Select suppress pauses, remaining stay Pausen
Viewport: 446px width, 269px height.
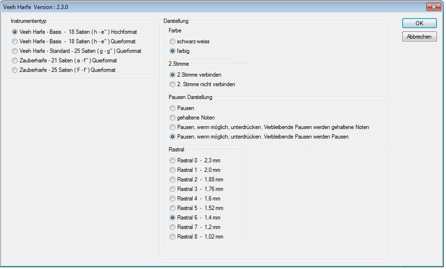tap(173, 137)
